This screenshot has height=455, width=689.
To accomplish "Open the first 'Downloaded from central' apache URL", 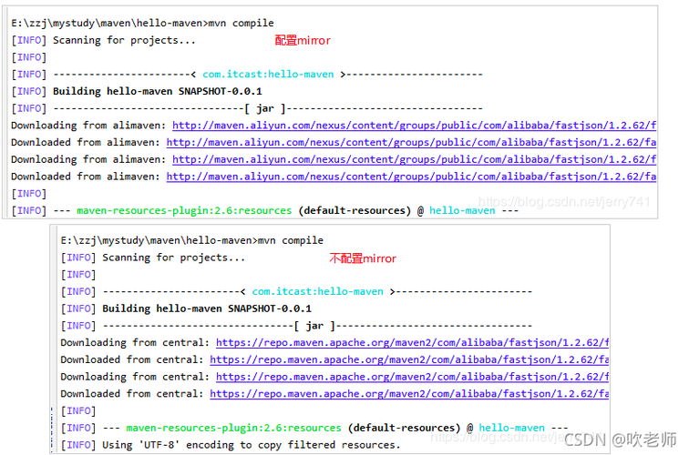I will 409,359.
